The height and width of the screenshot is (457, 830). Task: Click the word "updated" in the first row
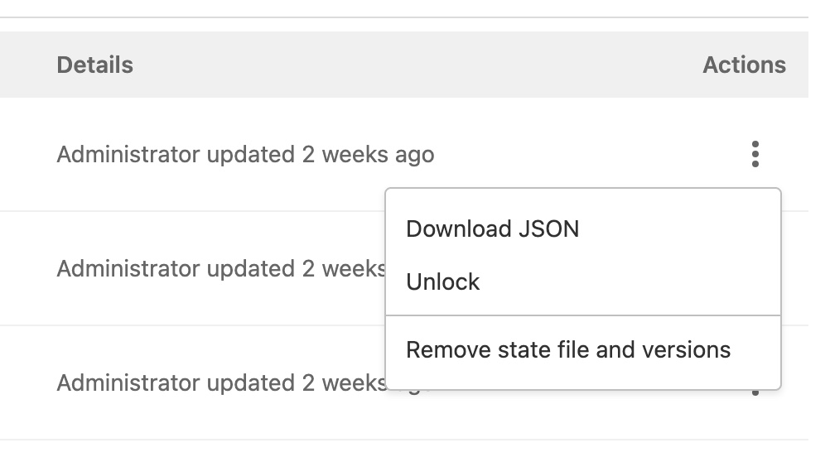point(250,154)
